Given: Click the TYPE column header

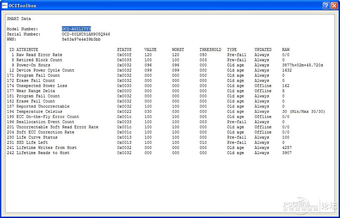Looking at the screenshot, I should coord(232,50).
